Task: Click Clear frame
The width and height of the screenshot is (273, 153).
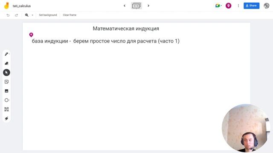Action: click(70, 15)
